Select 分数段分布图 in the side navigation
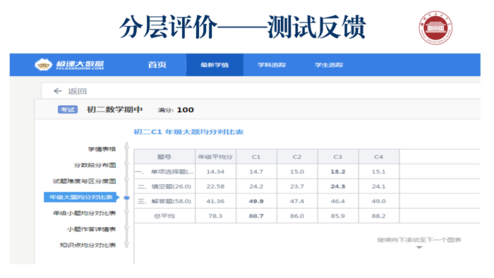 [x=95, y=165]
